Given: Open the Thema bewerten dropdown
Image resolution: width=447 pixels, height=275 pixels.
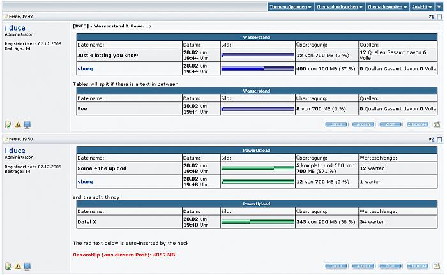Looking at the screenshot, I should [387, 7].
